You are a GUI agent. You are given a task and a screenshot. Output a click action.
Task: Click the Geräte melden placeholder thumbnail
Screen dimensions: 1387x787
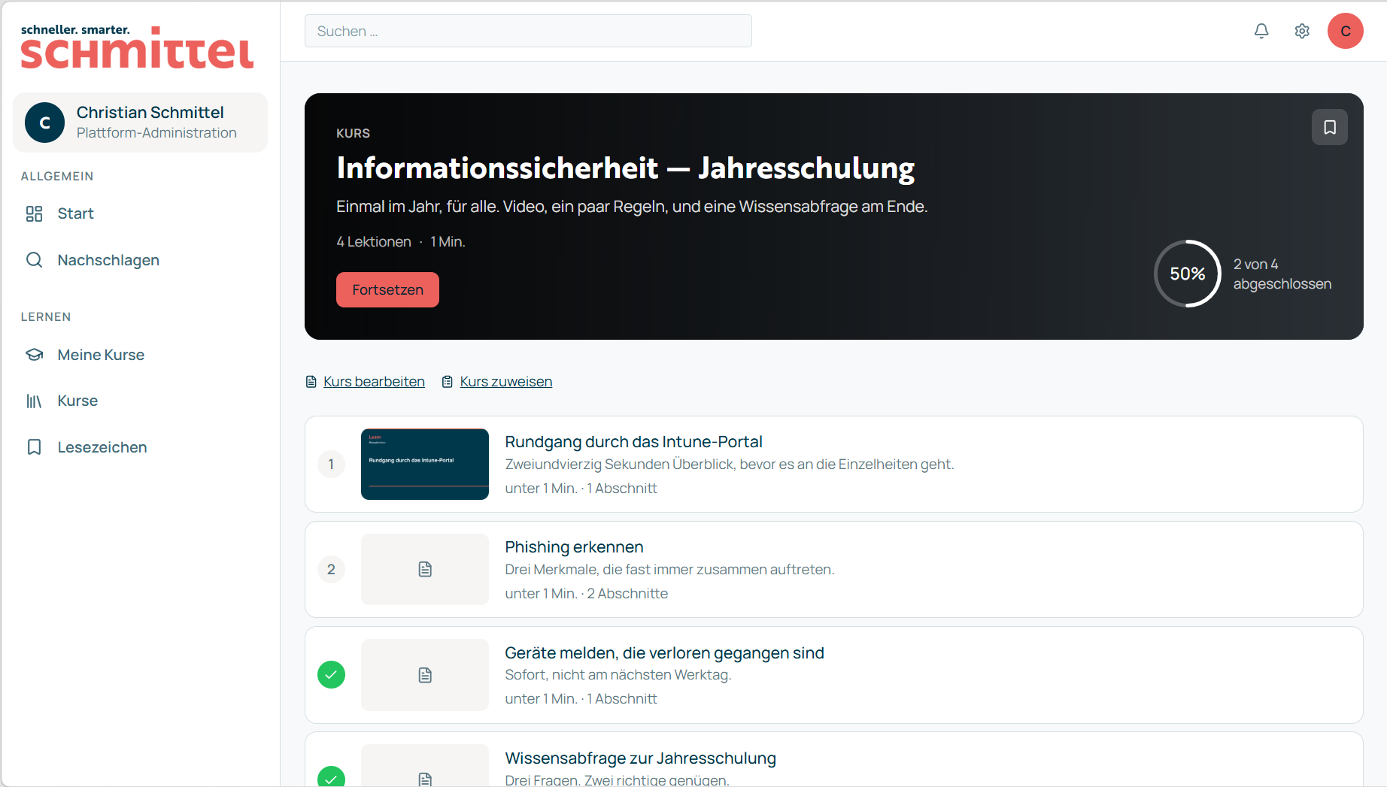425,675
